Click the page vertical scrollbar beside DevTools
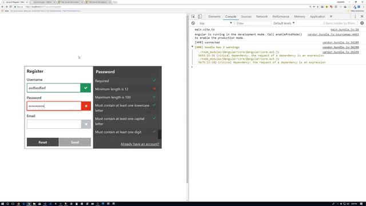 pos(187,99)
